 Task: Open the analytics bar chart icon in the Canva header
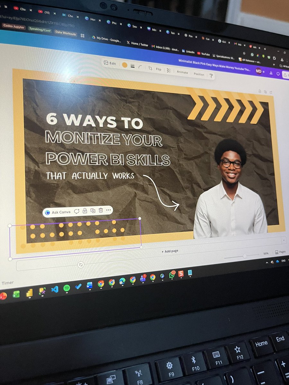pos(271,73)
